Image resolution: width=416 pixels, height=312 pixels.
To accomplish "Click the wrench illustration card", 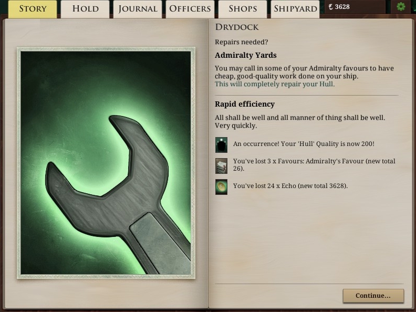I will pyautogui.click(x=106, y=163).
